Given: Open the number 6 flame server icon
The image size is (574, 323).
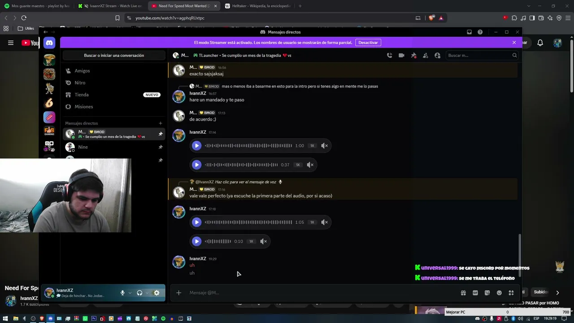Looking at the screenshot, I should 49,103.
